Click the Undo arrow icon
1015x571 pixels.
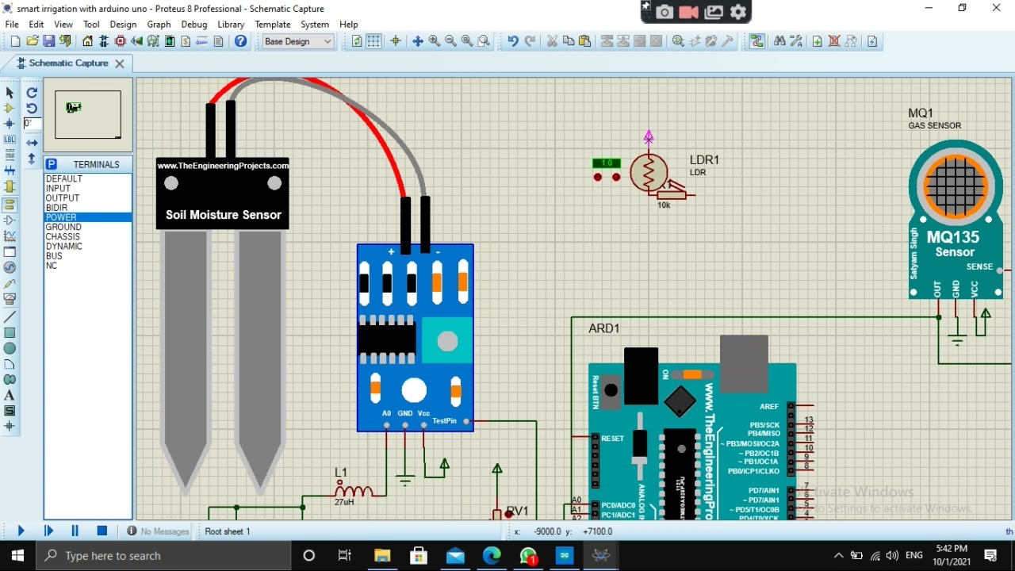[513, 41]
